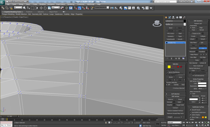Click the Render Production teapot icon
Viewport: 210px width, 127px height.
pyautogui.click(x=151, y=8)
